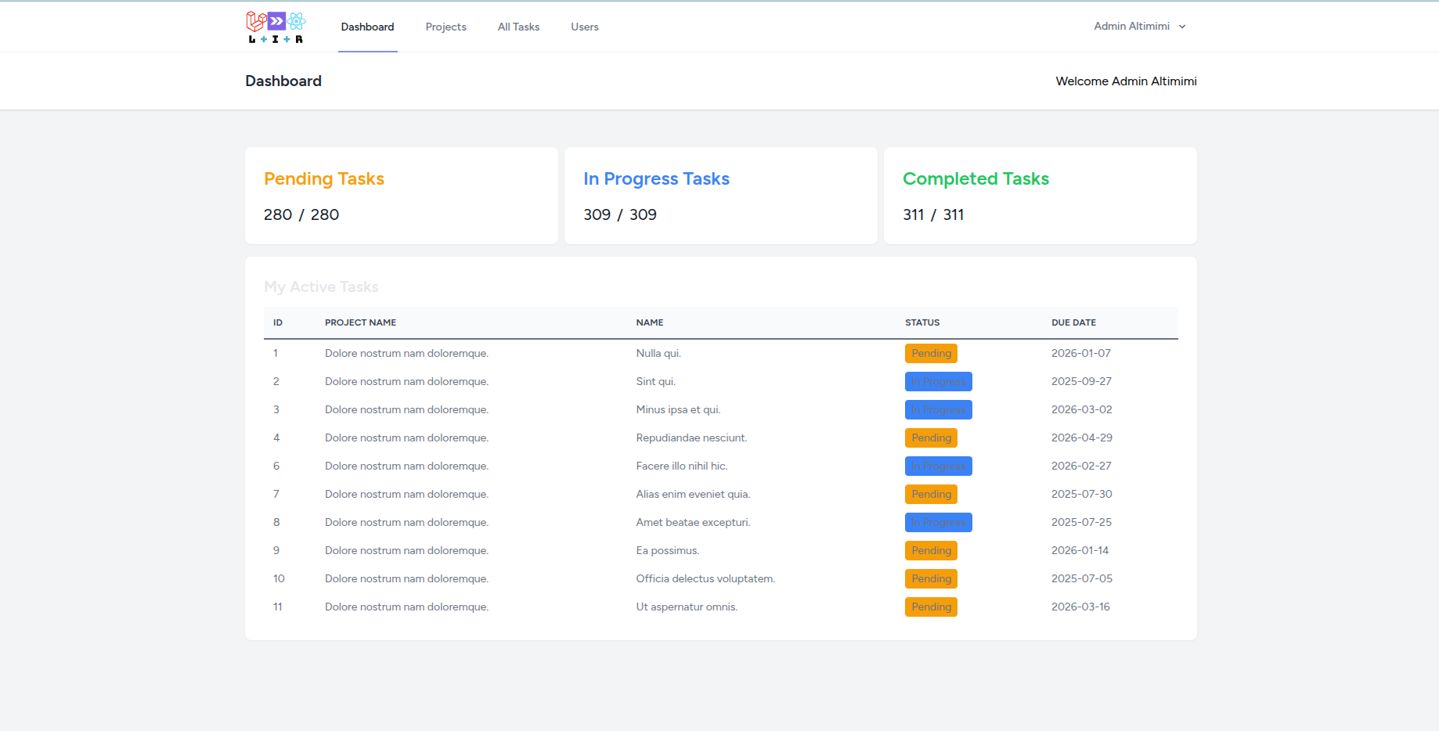Click the Pending Tasks summary card
Screen dimensions: 1439x731
(x=401, y=196)
